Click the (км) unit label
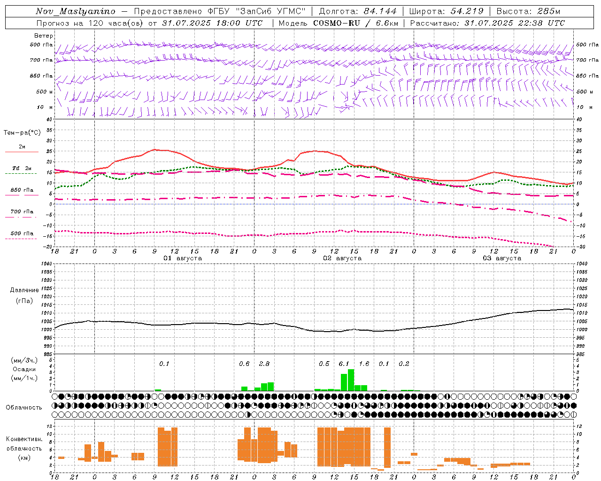This screenshot has width=601, height=481. tap(24, 458)
